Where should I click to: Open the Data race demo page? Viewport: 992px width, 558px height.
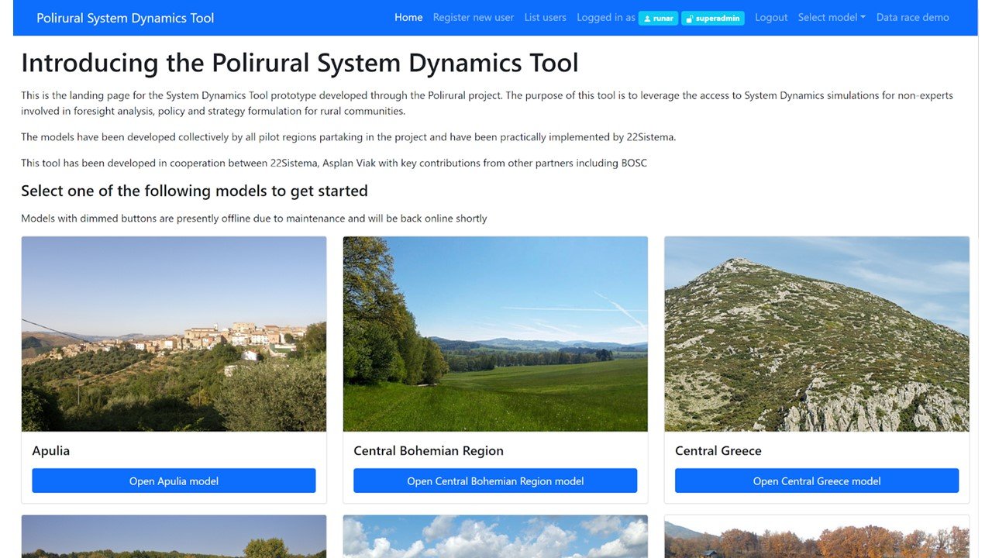pos(913,16)
